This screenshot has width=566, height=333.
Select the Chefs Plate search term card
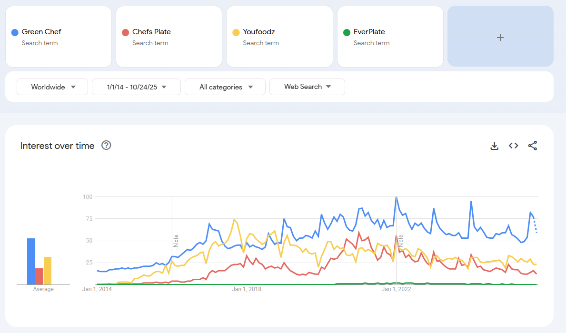pos(169,37)
